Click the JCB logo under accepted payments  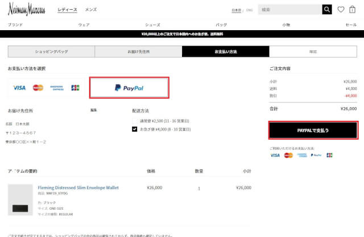coord(329,155)
